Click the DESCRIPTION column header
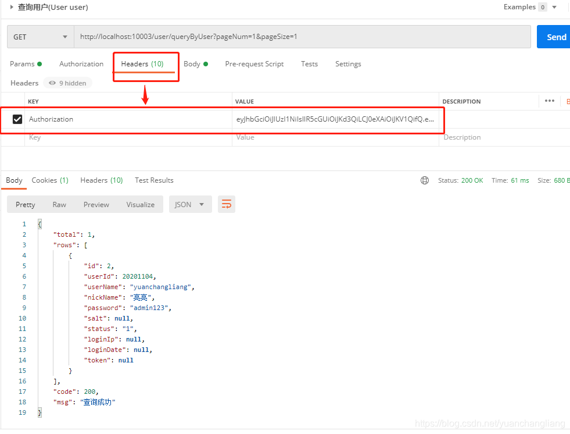Screen dimensions: 570x434 pyautogui.click(x=461, y=102)
